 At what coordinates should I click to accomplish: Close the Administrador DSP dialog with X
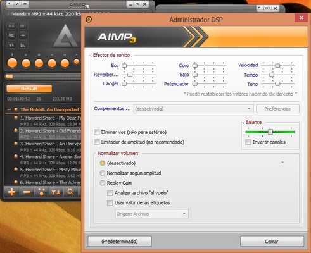[x=301, y=18]
